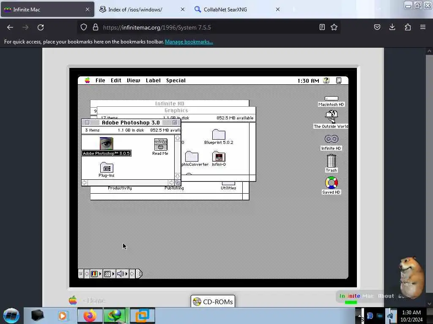Open the Special menu
Viewport: 433px width, 324px height.
(x=176, y=81)
